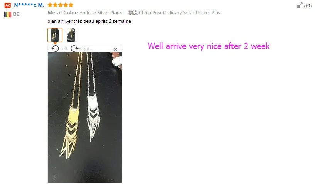Open the second review photo thumbnail
Screen dimensions: 321x184
pos(71,35)
